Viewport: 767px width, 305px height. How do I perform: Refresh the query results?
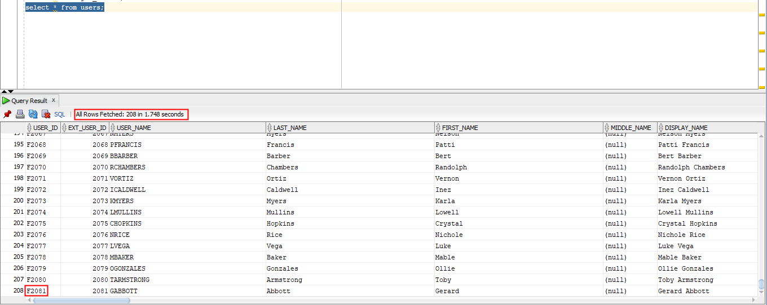point(33,114)
